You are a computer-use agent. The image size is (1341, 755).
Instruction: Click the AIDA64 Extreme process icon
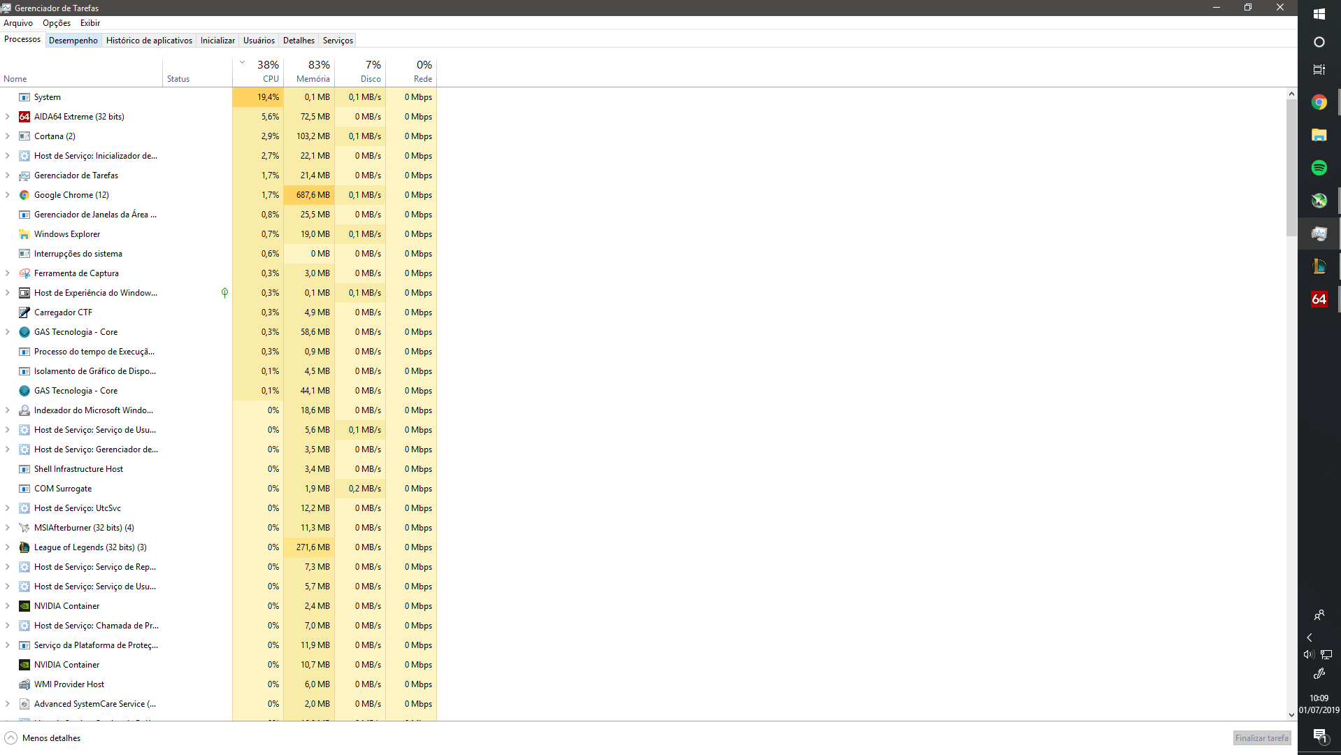click(24, 117)
